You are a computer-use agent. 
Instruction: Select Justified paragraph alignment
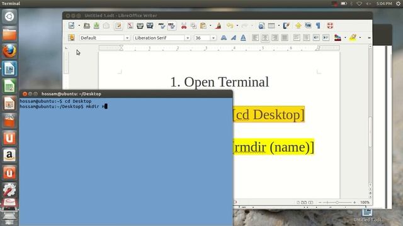tap(285, 38)
